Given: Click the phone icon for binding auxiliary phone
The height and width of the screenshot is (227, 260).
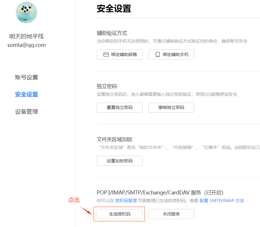Looking at the screenshot, I should (158, 55).
